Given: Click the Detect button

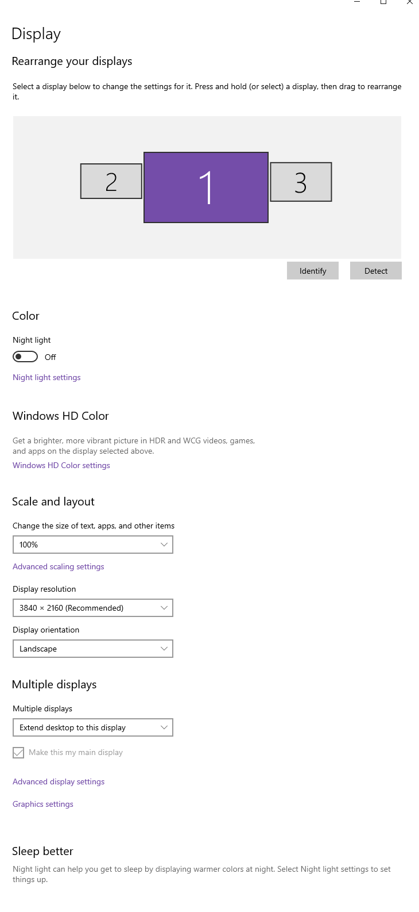Looking at the screenshot, I should [376, 271].
